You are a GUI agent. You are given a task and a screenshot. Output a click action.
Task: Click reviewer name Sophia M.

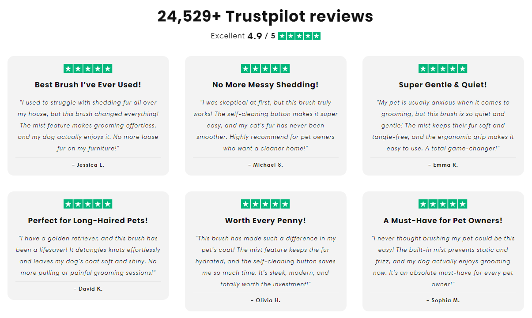click(x=443, y=300)
